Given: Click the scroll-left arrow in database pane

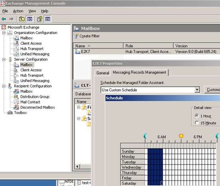Looking at the screenshot, I should 77,166.
